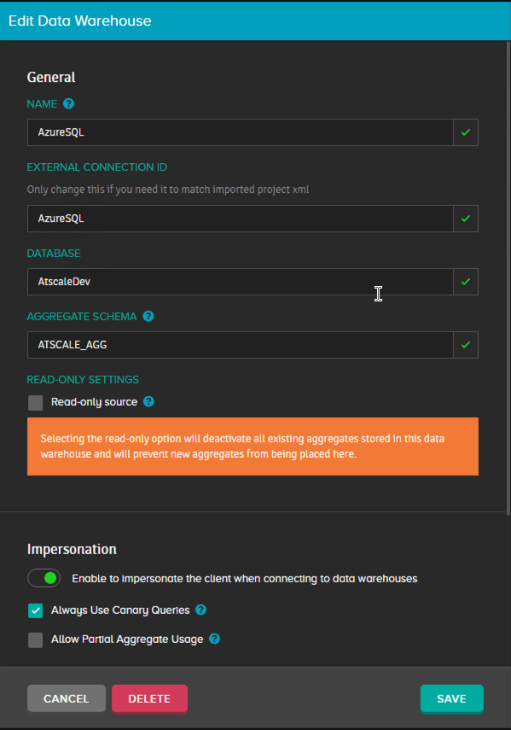This screenshot has height=730, width=511.
Task: Click the Always Use Canary Queries help icon
Action: pyautogui.click(x=200, y=610)
